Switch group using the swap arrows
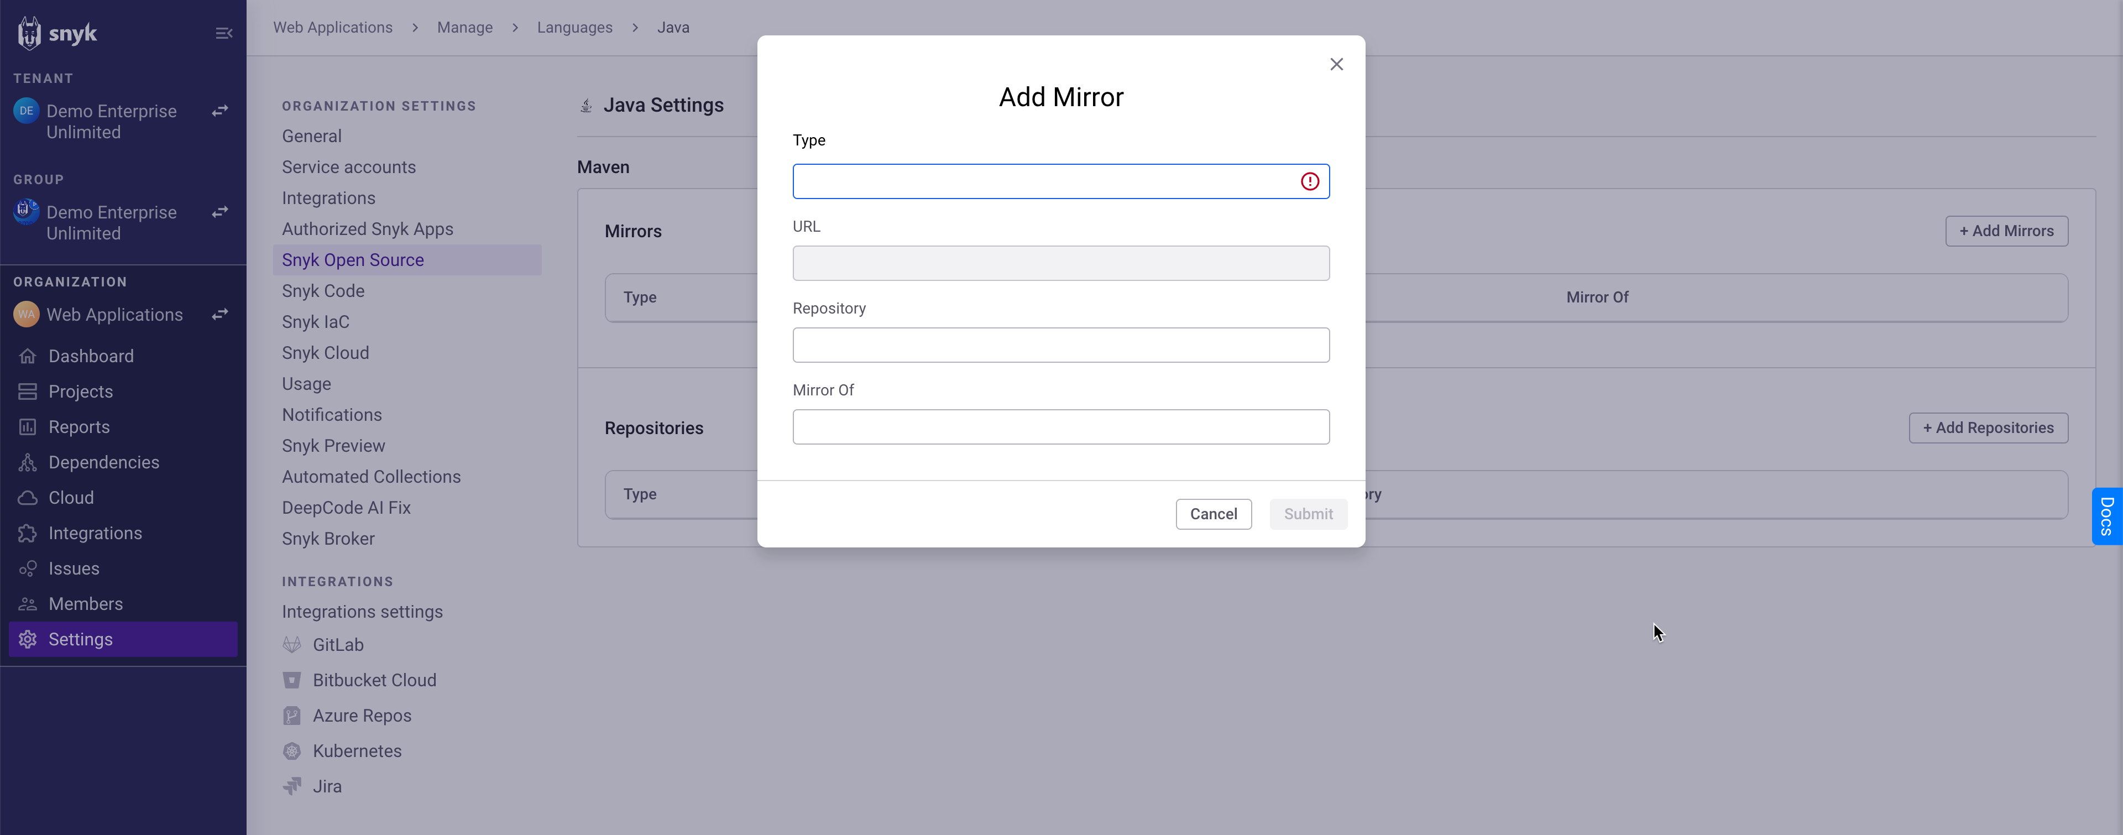 [x=220, y=212]
